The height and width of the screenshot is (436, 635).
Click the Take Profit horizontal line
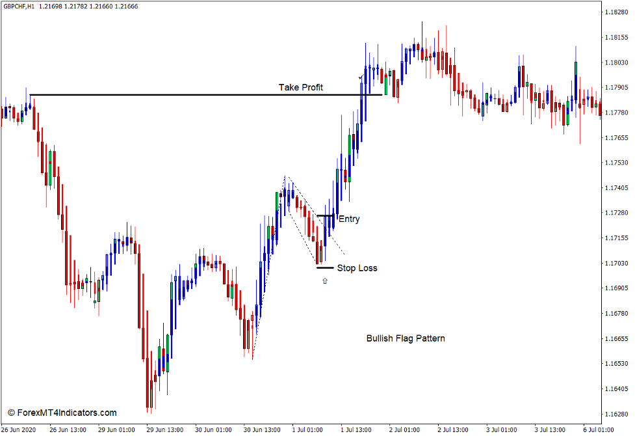[x=195, y=94]
